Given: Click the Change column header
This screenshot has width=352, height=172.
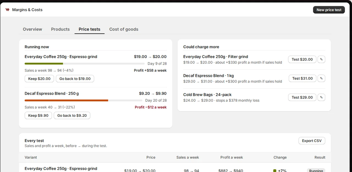Looking at the screenshot, I should click(x=280, y=157).
